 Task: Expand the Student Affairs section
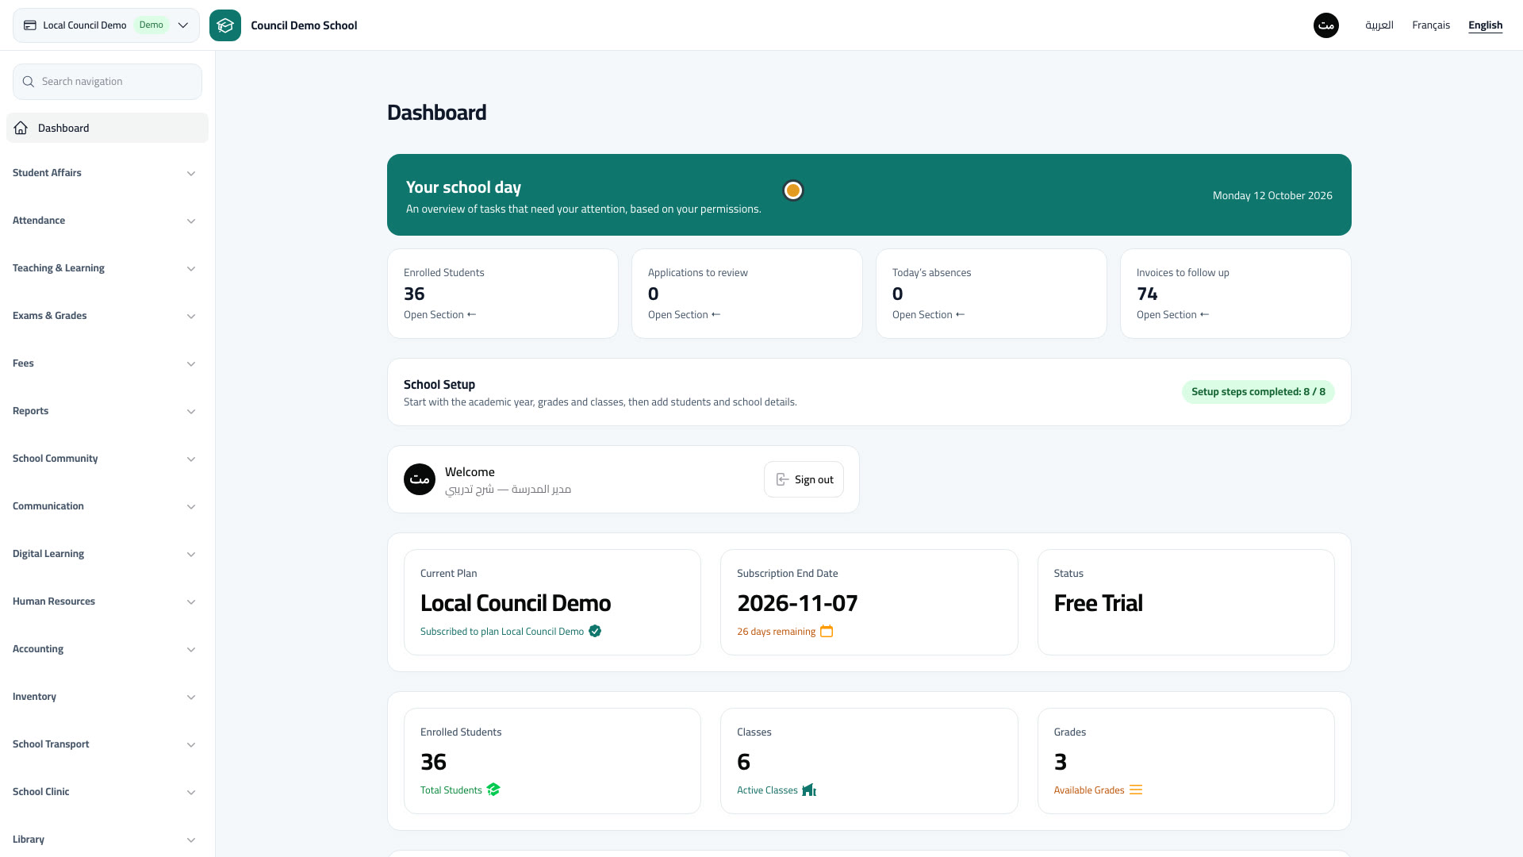point(107,173)
